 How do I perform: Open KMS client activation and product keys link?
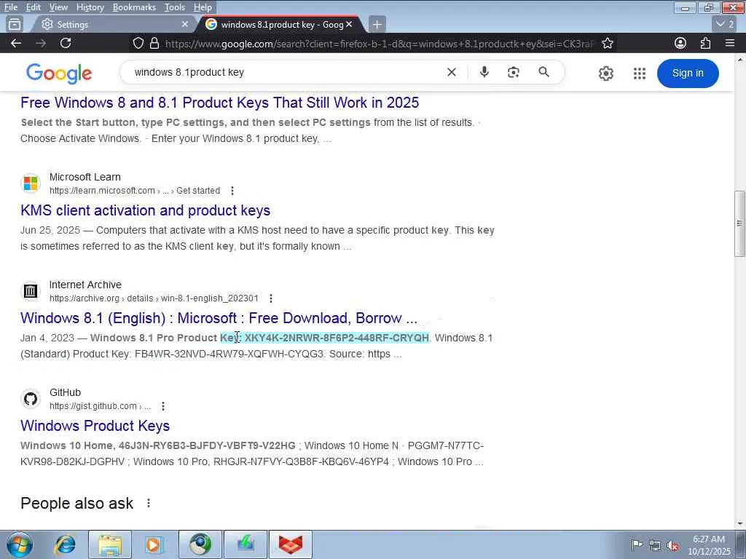coord(145,210)
